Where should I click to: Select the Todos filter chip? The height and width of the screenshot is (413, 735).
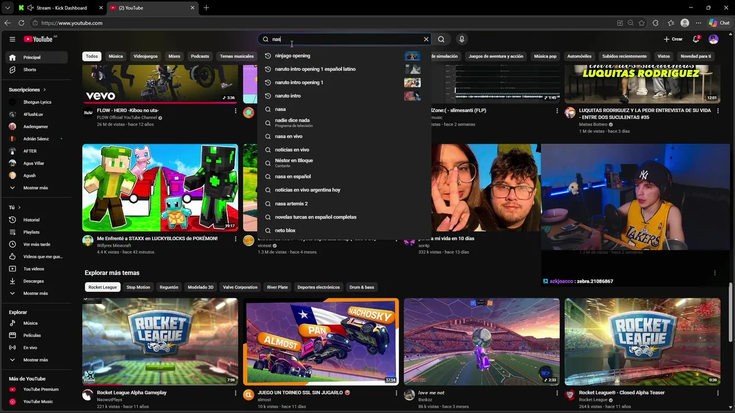pyautogui.click(x=92, y=56)
